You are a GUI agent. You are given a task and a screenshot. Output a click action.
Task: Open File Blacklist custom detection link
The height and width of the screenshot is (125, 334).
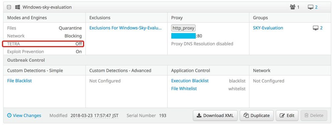click(19, 81)
